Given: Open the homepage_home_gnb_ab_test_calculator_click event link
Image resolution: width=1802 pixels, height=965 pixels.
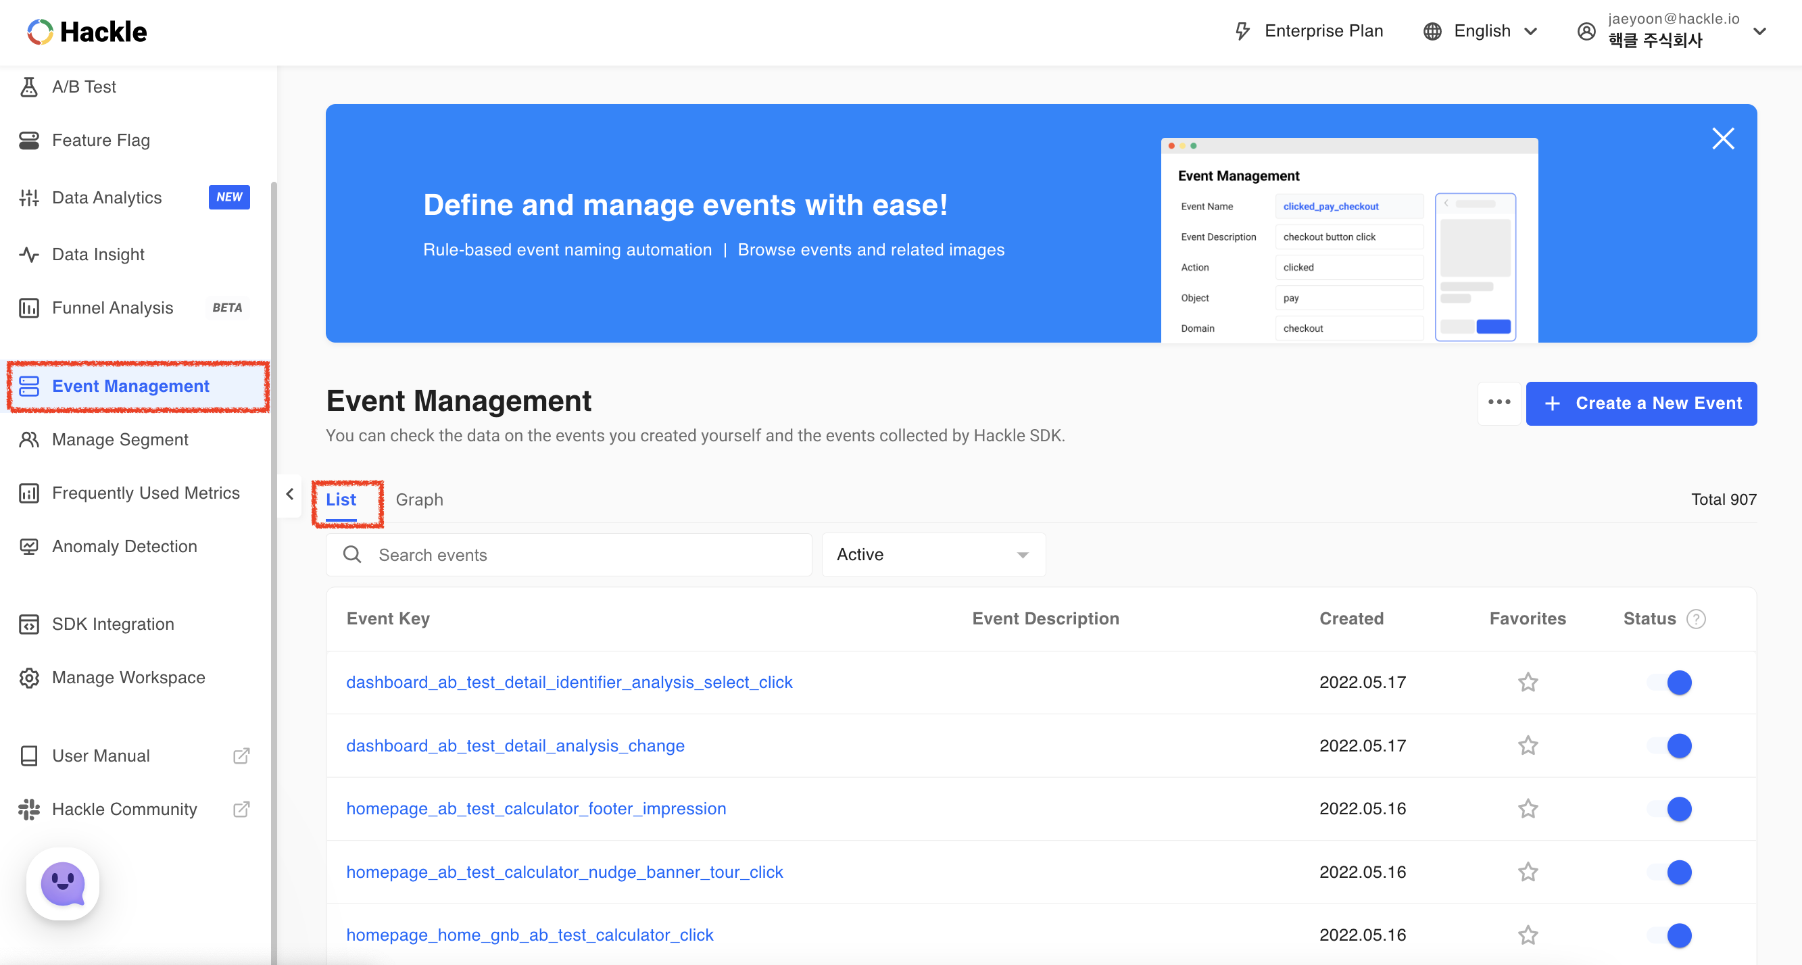Looking at the screenshot, I should pos(529,935).
